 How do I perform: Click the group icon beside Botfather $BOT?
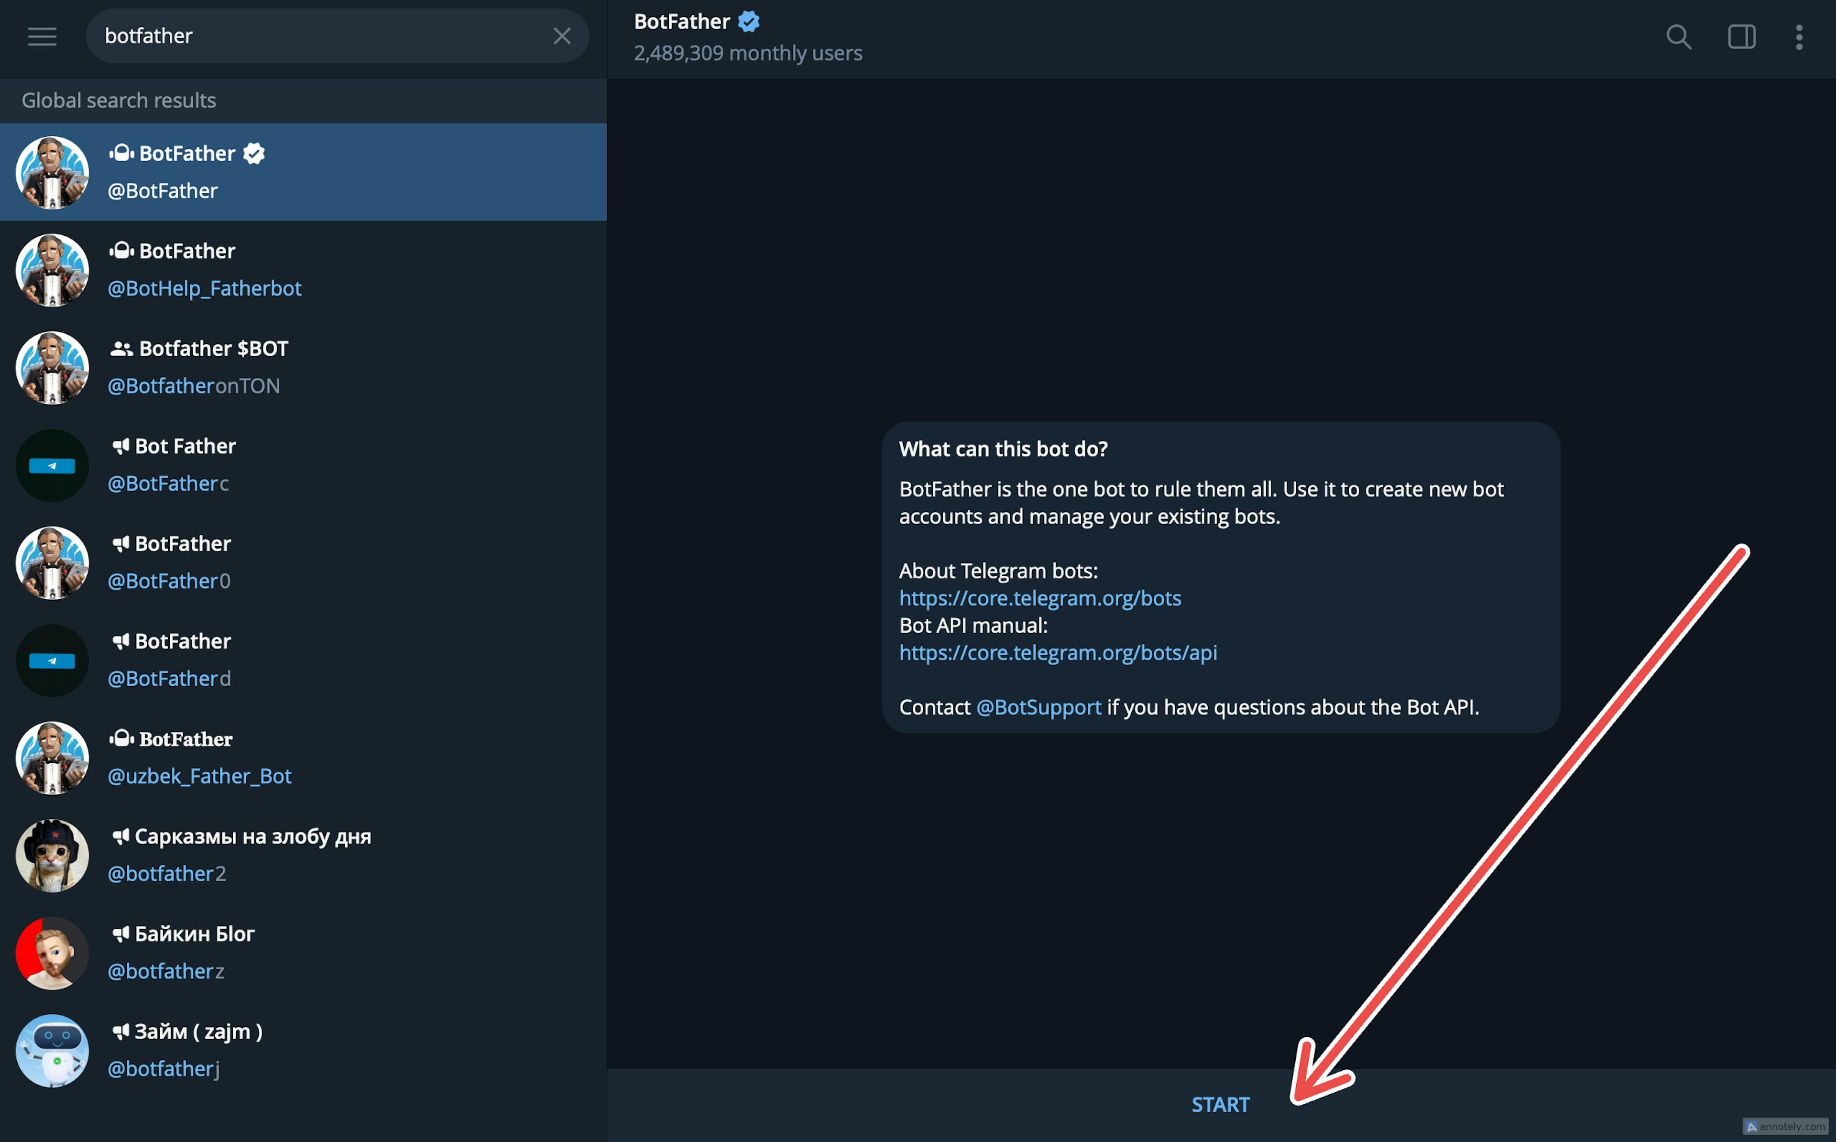(121, 348)
